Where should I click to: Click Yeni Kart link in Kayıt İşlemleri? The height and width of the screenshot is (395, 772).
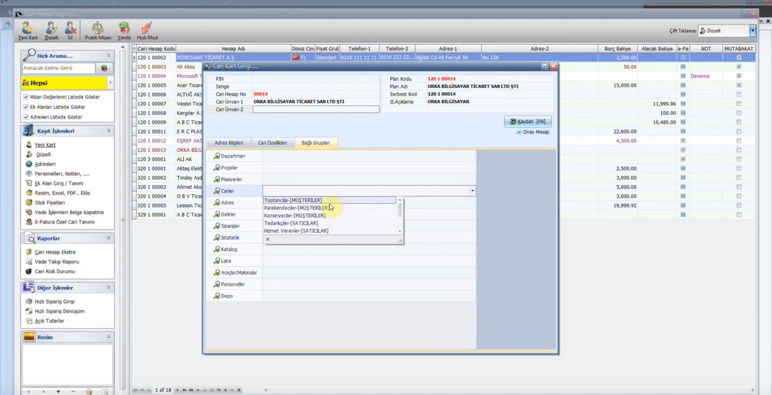tap(45, 145)
